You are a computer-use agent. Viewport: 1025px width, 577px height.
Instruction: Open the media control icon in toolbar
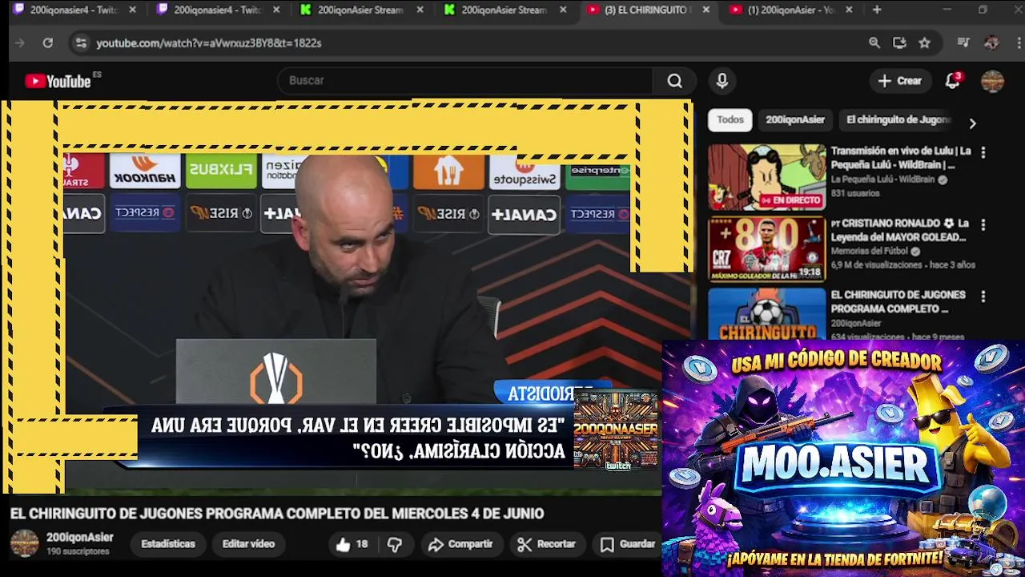963,43
